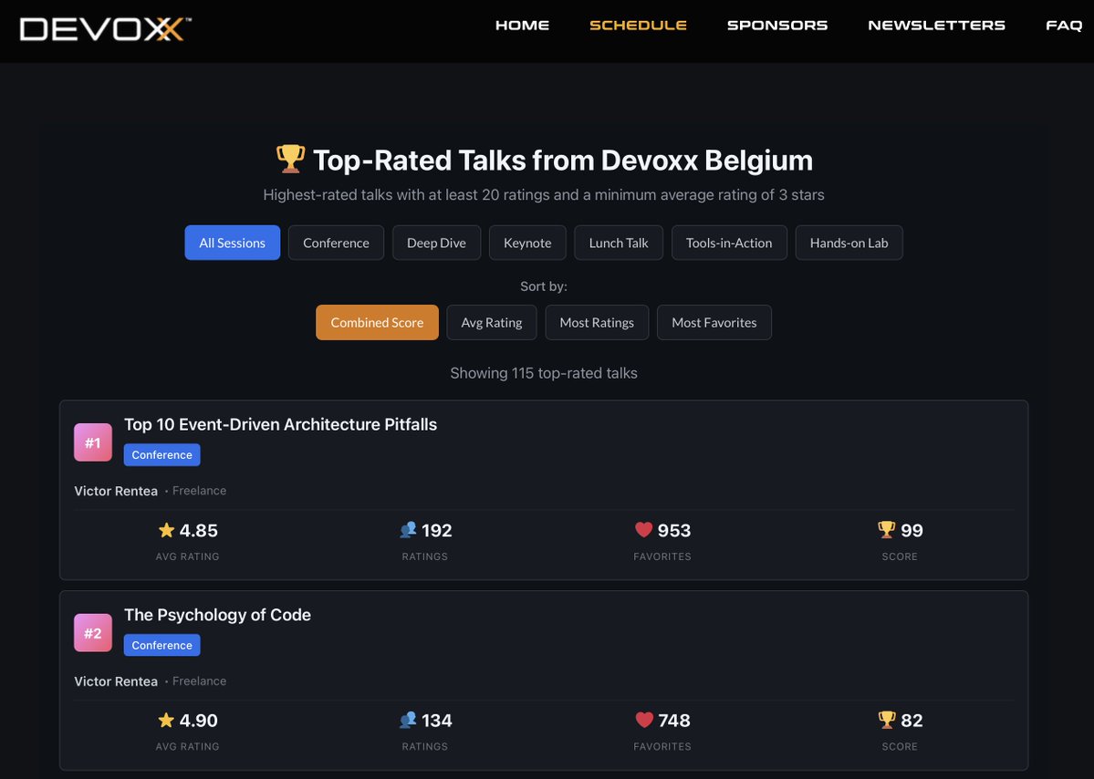Click people icon beside 134 ratings

408,720
